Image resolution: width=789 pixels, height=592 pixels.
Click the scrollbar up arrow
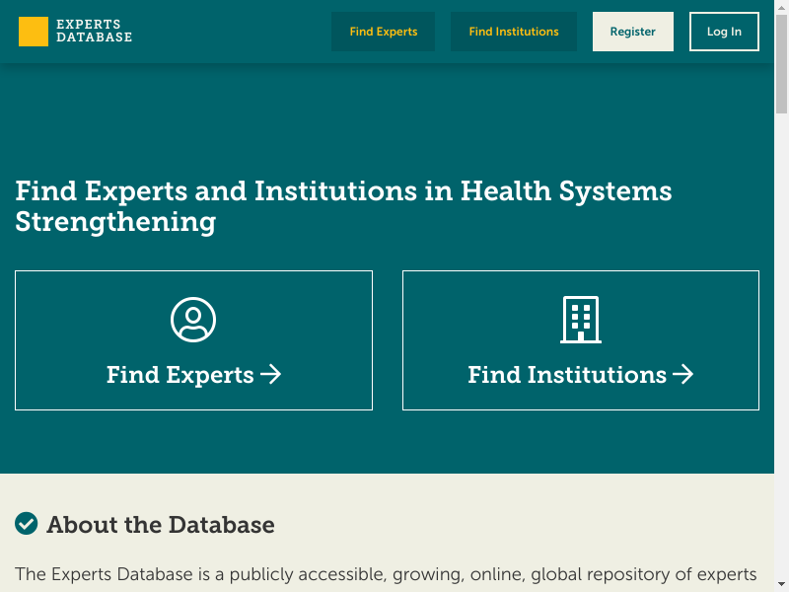(x=781, y=6)
